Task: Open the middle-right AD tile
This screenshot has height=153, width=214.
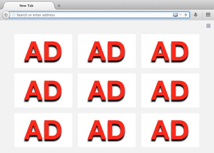Action: [x=170, y=90]
